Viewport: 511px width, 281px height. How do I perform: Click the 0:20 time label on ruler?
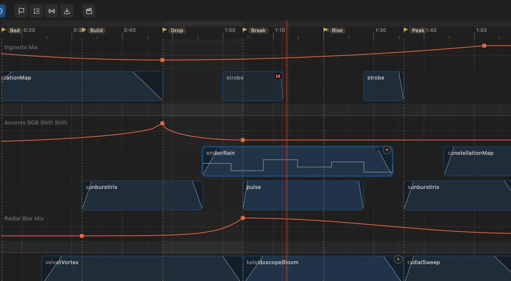pos(29,30)
